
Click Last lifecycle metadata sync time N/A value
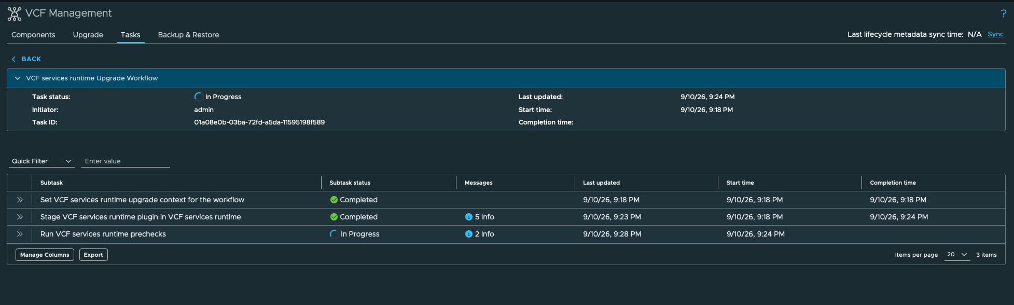pyautogui.click(x=975, y=34)
